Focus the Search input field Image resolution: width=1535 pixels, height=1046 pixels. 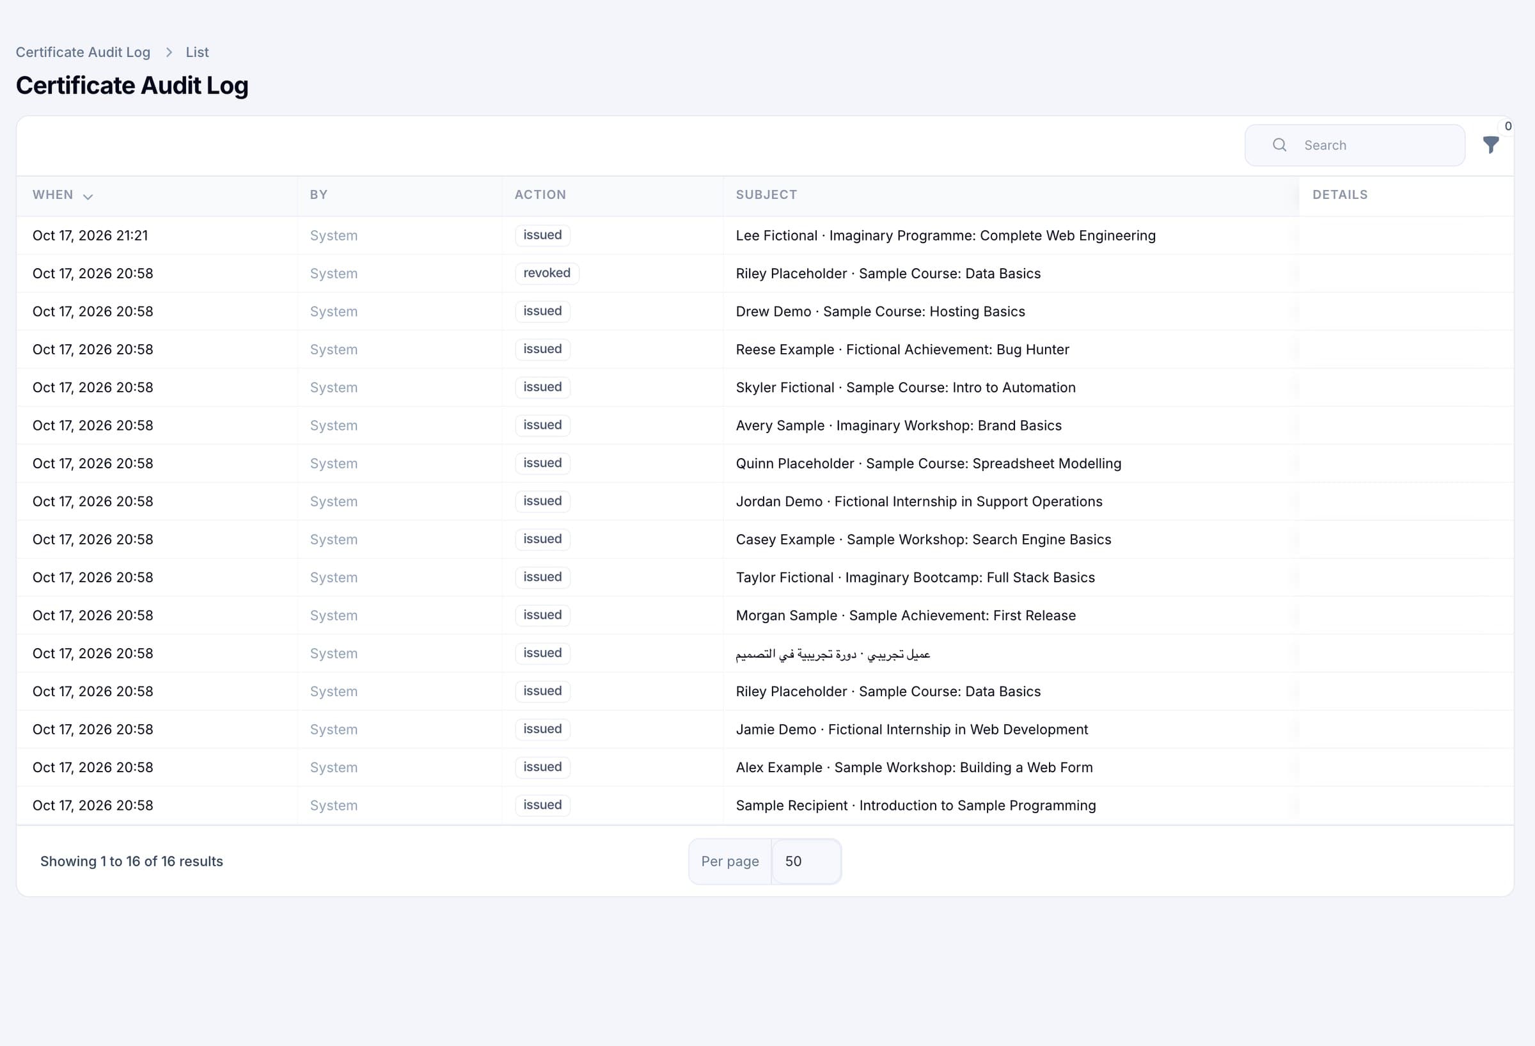click(x=1355, y=145)
